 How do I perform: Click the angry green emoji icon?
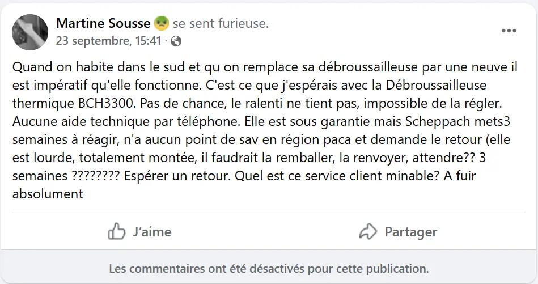click(161, 24)
